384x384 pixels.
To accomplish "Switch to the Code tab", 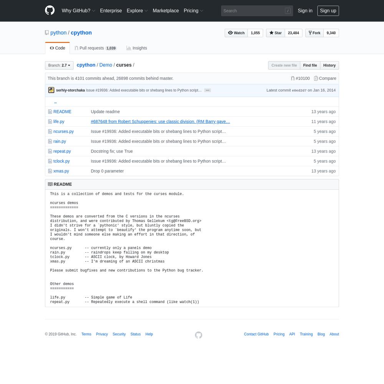I will (58, 48).
